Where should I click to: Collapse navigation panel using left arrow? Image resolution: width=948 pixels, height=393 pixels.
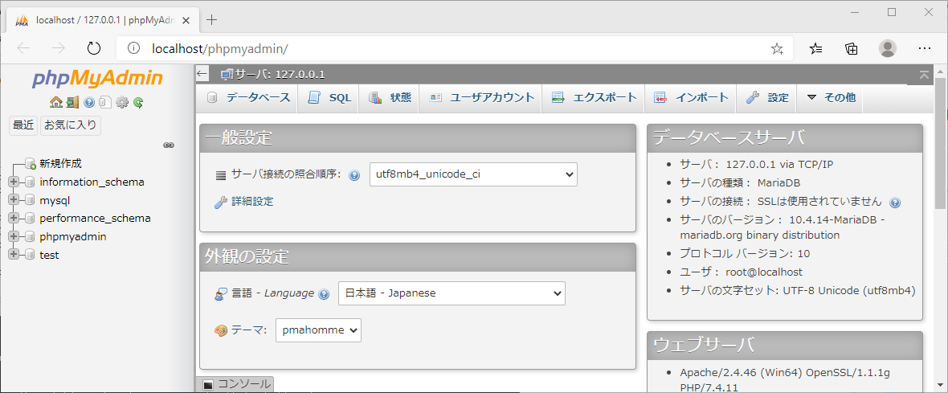[x=202, y=74]
